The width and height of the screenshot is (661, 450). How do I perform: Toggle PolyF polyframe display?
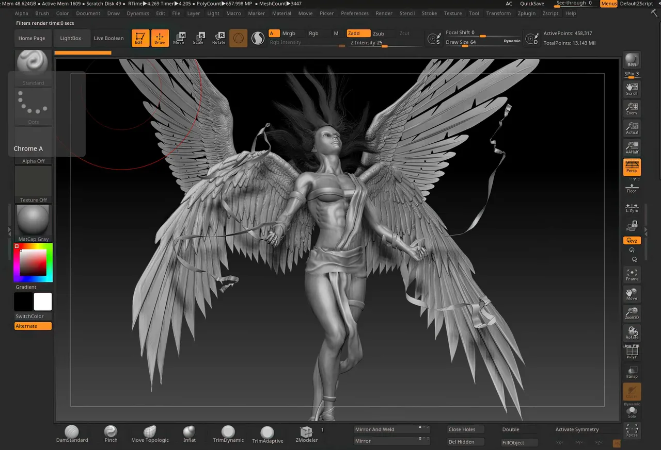(632, 353)
